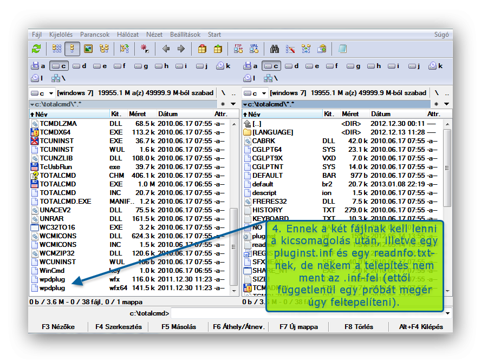Click the left panel vertical scrollbar thumb

pyautogui.click(x=234, y=246)
